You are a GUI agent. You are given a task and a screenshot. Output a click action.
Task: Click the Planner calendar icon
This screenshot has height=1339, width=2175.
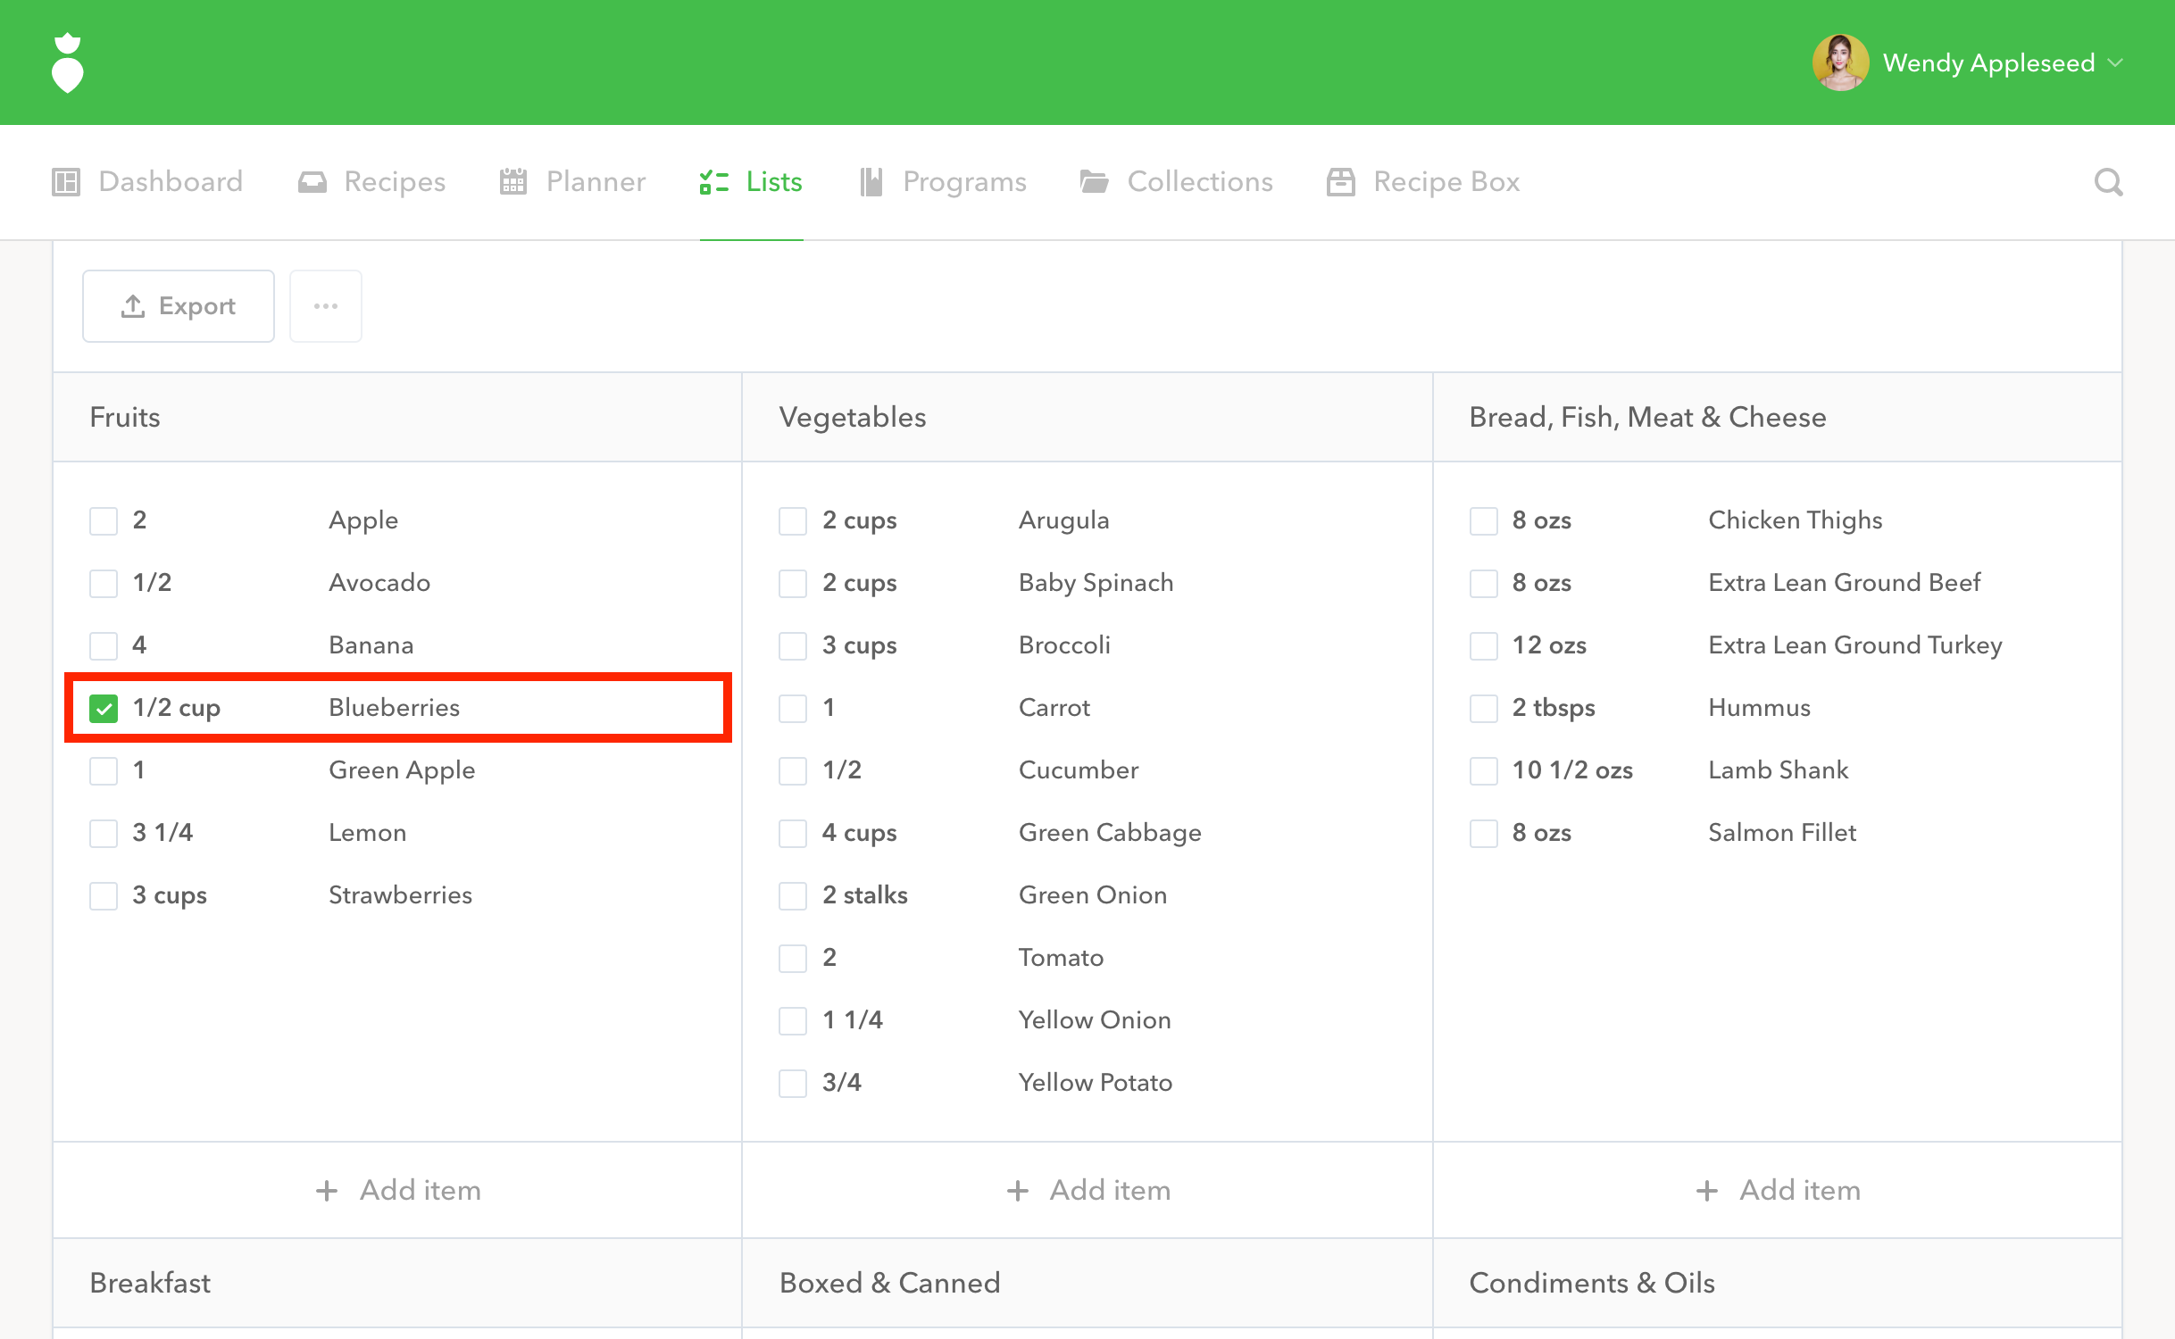click(x=512, y=182)
